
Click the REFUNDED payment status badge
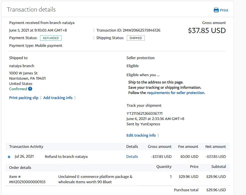51,38
